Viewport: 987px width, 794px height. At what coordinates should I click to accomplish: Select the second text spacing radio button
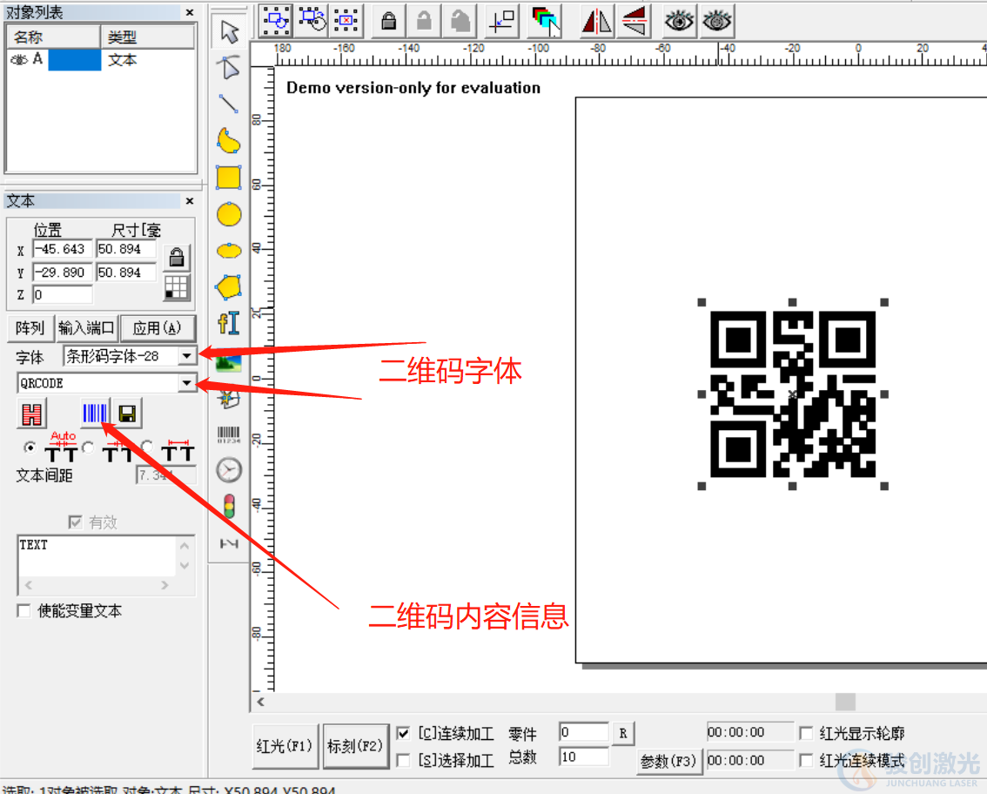pos(88,447)
